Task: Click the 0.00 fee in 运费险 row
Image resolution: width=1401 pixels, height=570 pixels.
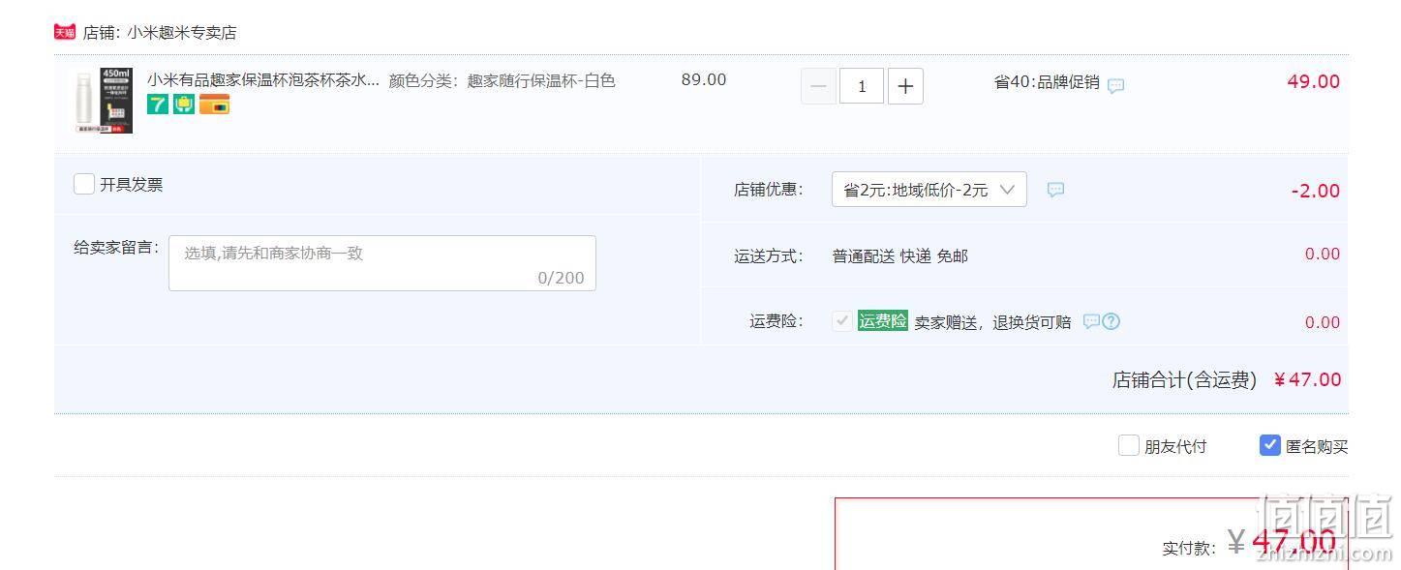Action: [1323, 322]
